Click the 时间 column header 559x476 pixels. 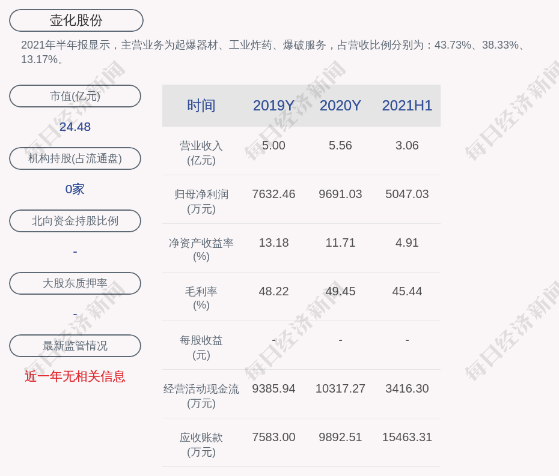click(x=201, y=106)
